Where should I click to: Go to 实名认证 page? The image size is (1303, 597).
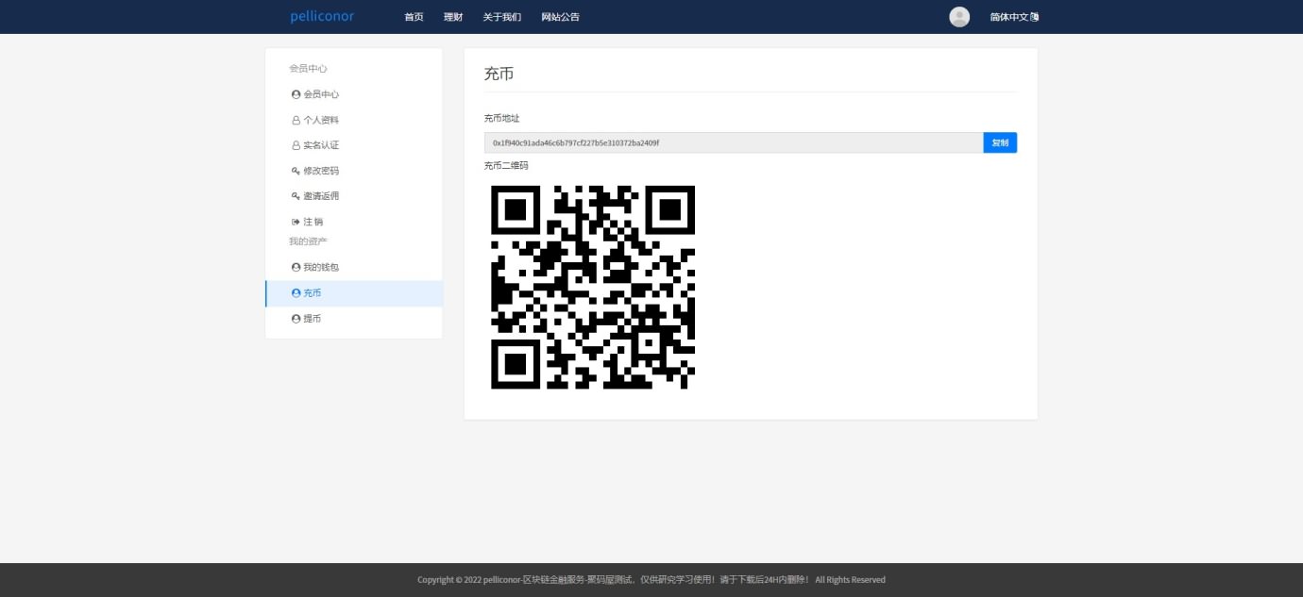(x=321, y=145)
